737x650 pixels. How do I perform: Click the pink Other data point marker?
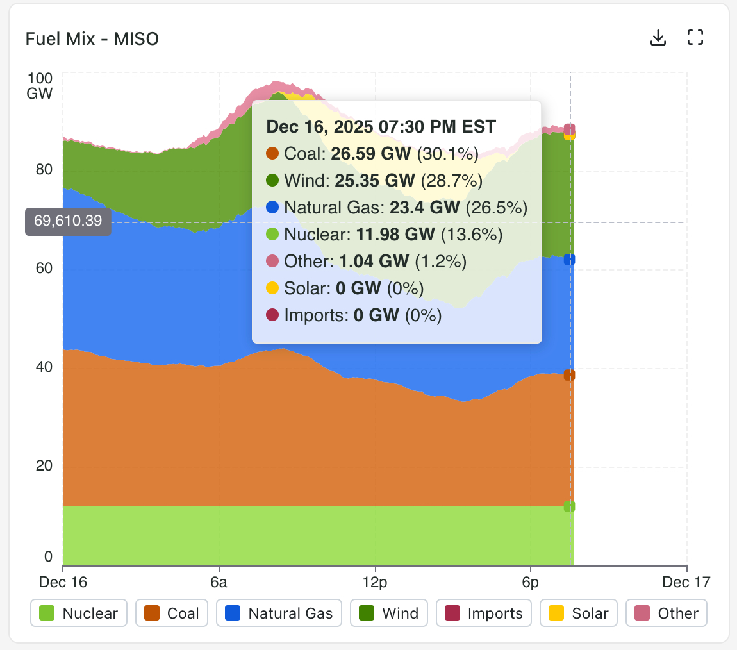569,129
